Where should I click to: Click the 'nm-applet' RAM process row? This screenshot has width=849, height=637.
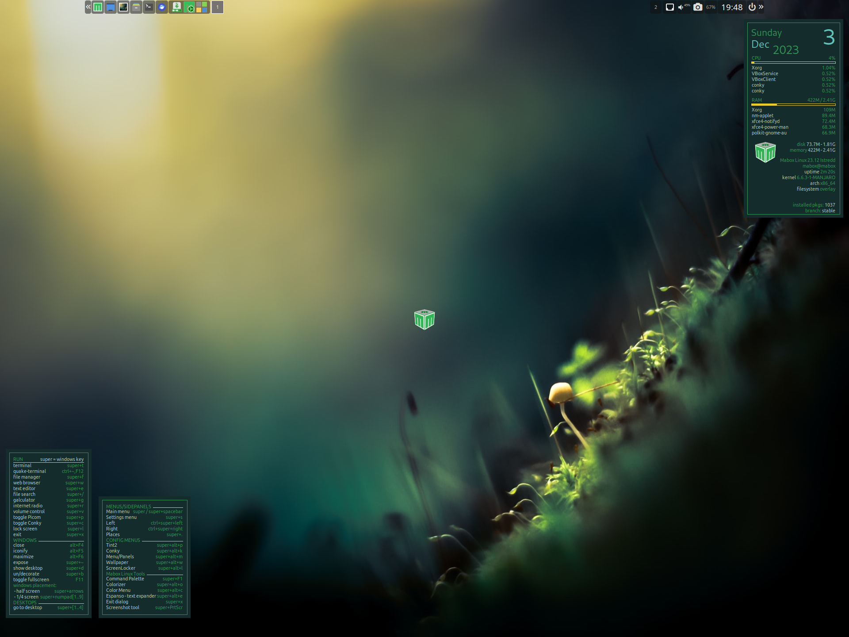click(x=793, y=115)
